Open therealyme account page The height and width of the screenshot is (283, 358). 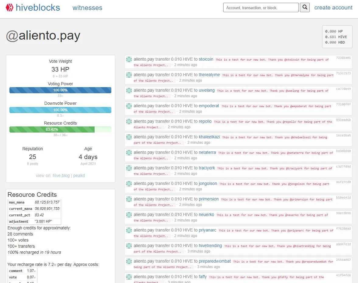(209, 75)
